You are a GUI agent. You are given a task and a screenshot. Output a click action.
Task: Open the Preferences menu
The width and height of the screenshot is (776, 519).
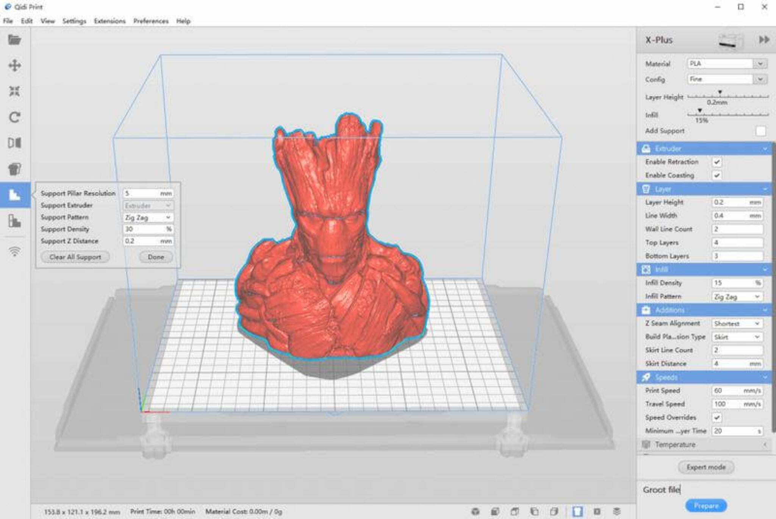click(x=150, y=21)
